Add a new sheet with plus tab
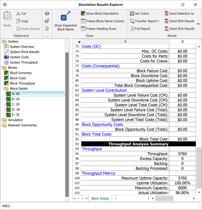The width and height of the screenshot is (202, 210). (116, 198)
